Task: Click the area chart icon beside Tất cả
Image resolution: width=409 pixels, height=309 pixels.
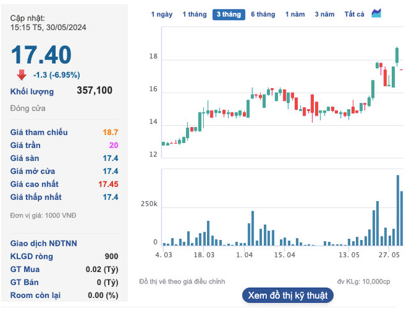Action: click(376, 14)
